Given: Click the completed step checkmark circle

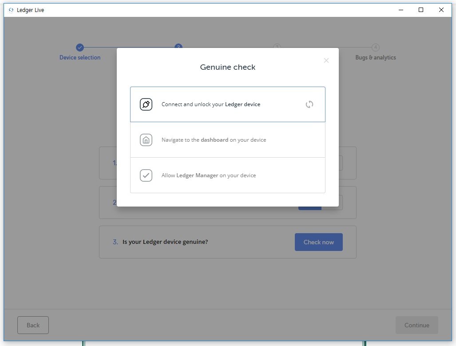Looking at the screenshot, I should pyautogui.click(x=80, y=47).
